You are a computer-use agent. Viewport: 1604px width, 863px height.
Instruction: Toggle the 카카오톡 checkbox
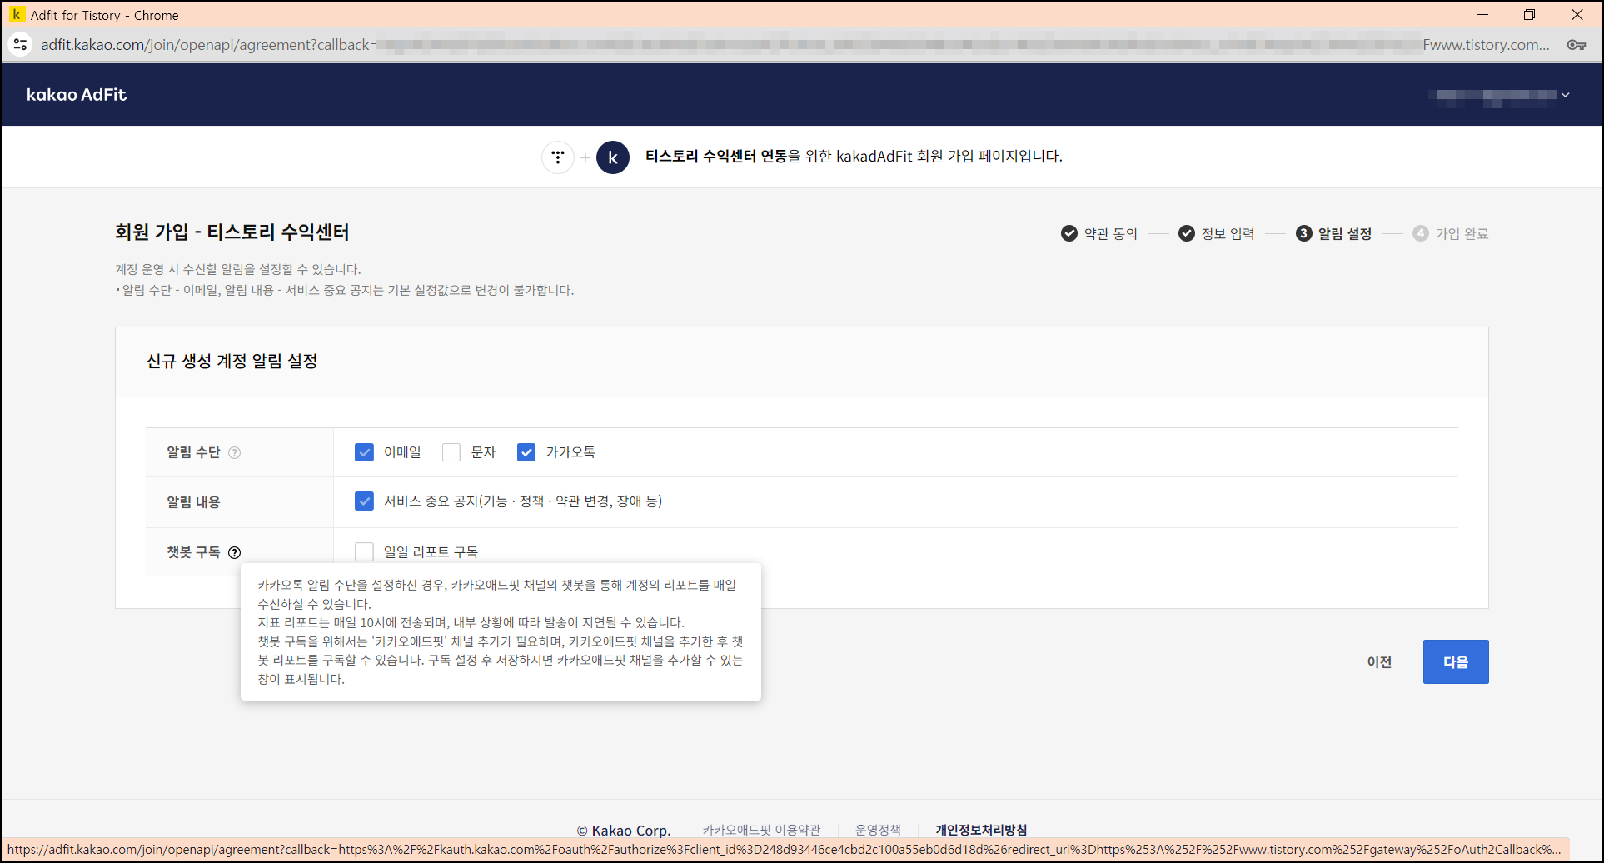[x=526, y=452]
